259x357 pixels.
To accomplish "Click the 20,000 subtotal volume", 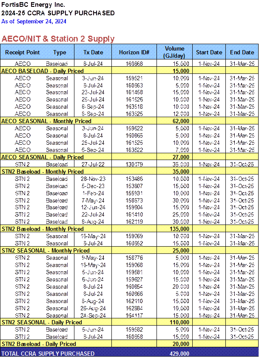I will tap(181, 344).
